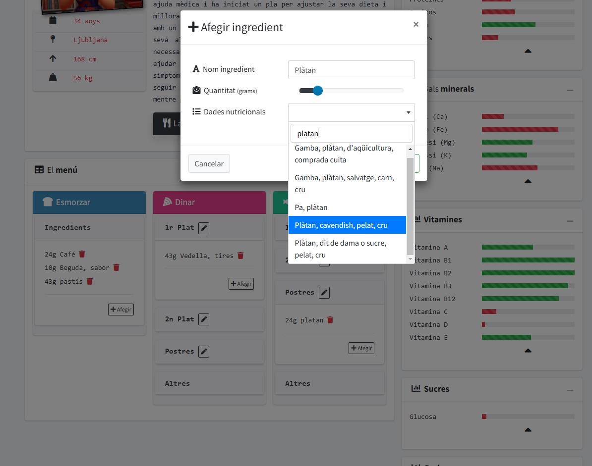The image size is (592, 466).
Task: Collapse the Sals minerals panel
Action: (570, 90)
